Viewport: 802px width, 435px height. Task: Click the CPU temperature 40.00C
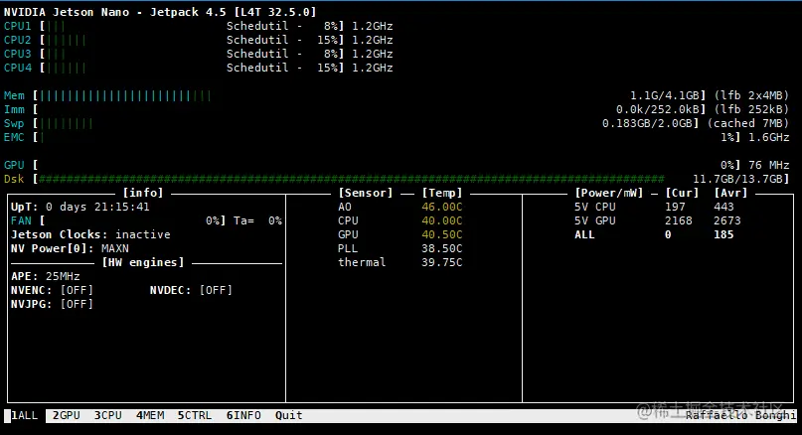(x=442, y=220)
